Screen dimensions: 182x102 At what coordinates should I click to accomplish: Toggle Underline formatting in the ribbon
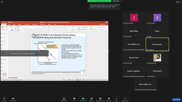pyautogui.click(x=29, y=29)
